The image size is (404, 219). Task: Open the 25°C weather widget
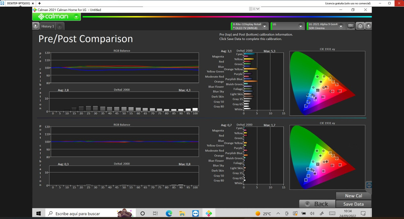[x=263, y=214]
